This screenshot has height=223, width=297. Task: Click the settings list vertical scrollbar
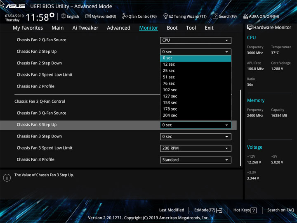[x=240, y=128]
